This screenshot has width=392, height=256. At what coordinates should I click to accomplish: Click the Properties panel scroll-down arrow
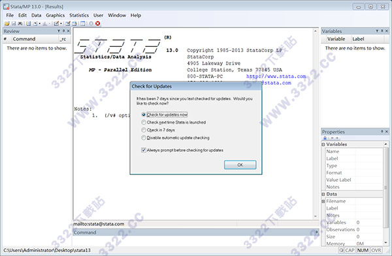pyautogui.click(x=386, y=242)
